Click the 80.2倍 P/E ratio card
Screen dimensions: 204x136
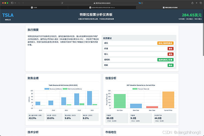click(117, 118)
